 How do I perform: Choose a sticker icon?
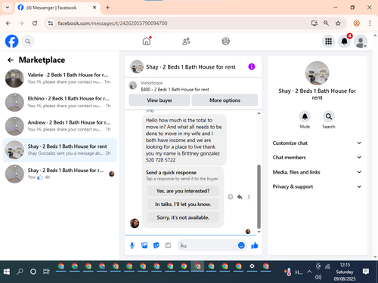click(x=156, y=245)
